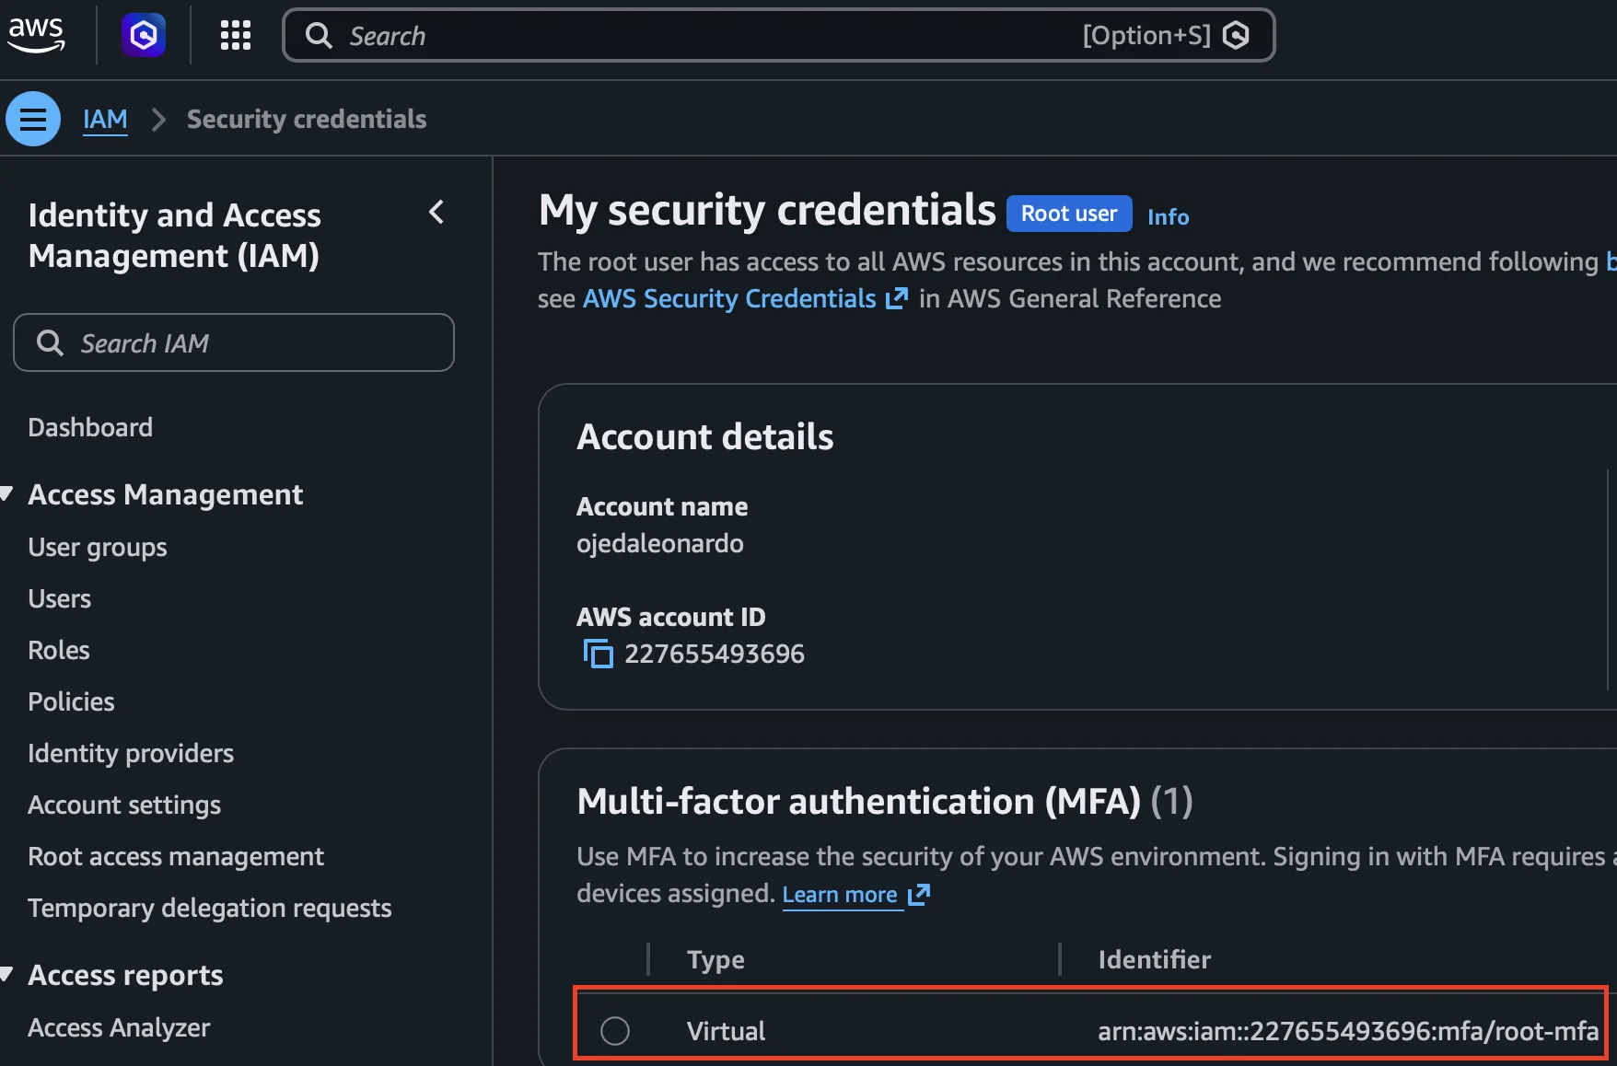1617x1066 pixels.
Task: Select Identity providers in the sidebar
Action: pyautogui.click(x=130, y=752)
